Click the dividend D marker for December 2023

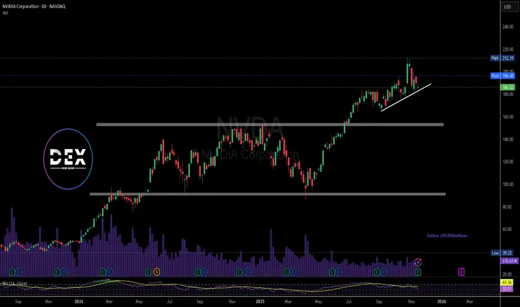click(x=64, y=272)
